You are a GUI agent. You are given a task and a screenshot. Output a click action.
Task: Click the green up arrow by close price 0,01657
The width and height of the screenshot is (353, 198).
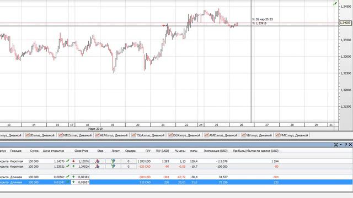click(73, 182)
